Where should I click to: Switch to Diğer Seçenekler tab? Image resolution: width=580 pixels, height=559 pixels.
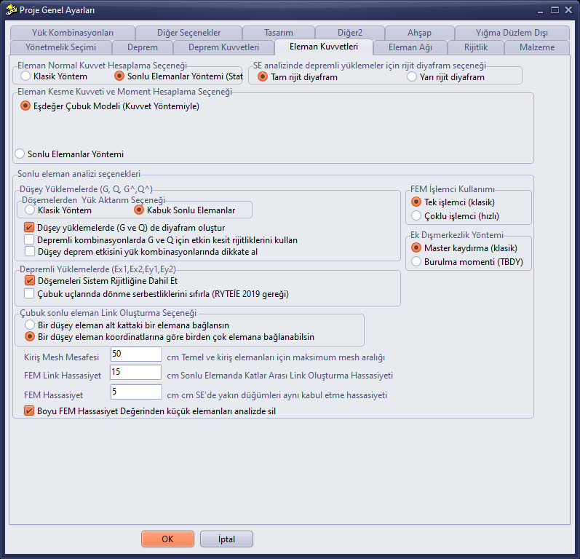188,33
